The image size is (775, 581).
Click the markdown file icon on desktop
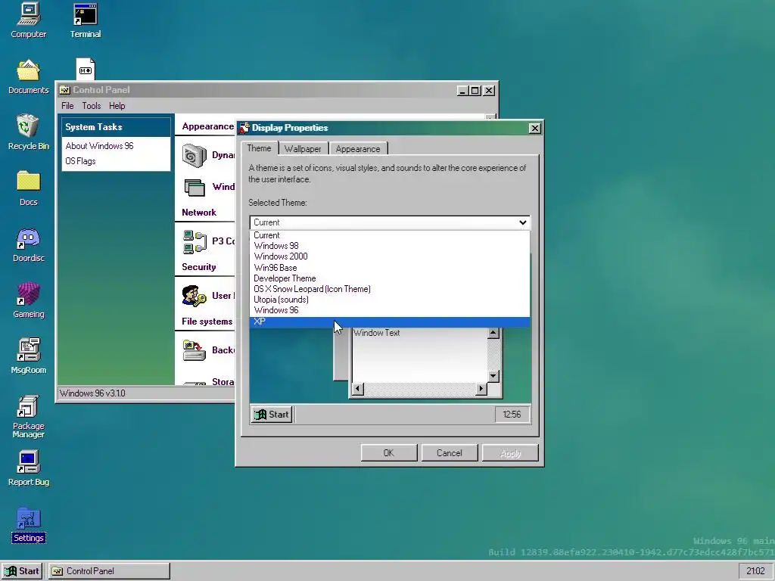click(86, 69)
